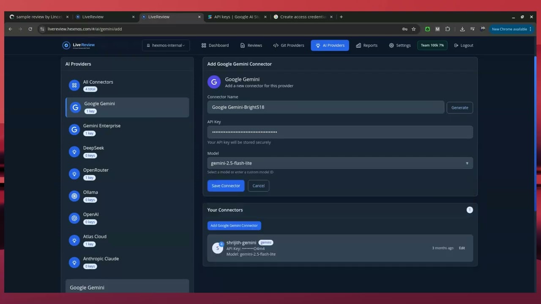Click the large Google Gemini G avatar in form
This screenshot has width=541, height=304.
point(214,82)
